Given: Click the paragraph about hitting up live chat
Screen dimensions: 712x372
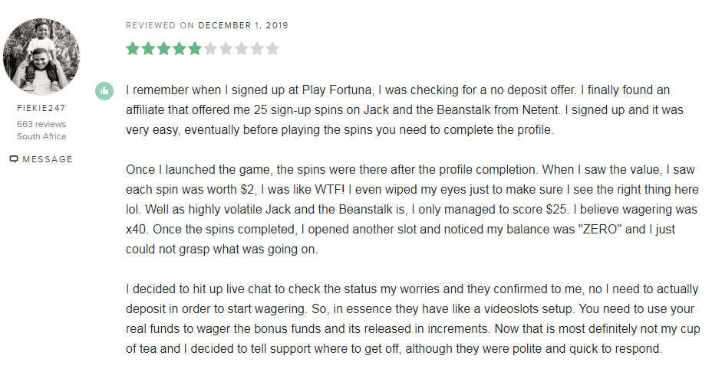Looking at the screenshot, I should (413, 318).
